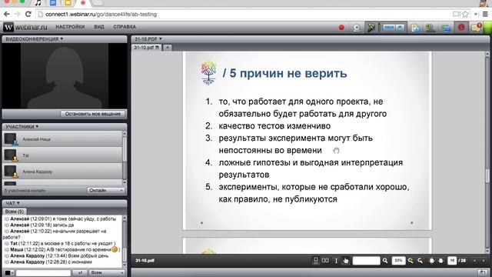Click the blue talk mode button
This screenshot has height=277, width=492.
coord(389,28)
